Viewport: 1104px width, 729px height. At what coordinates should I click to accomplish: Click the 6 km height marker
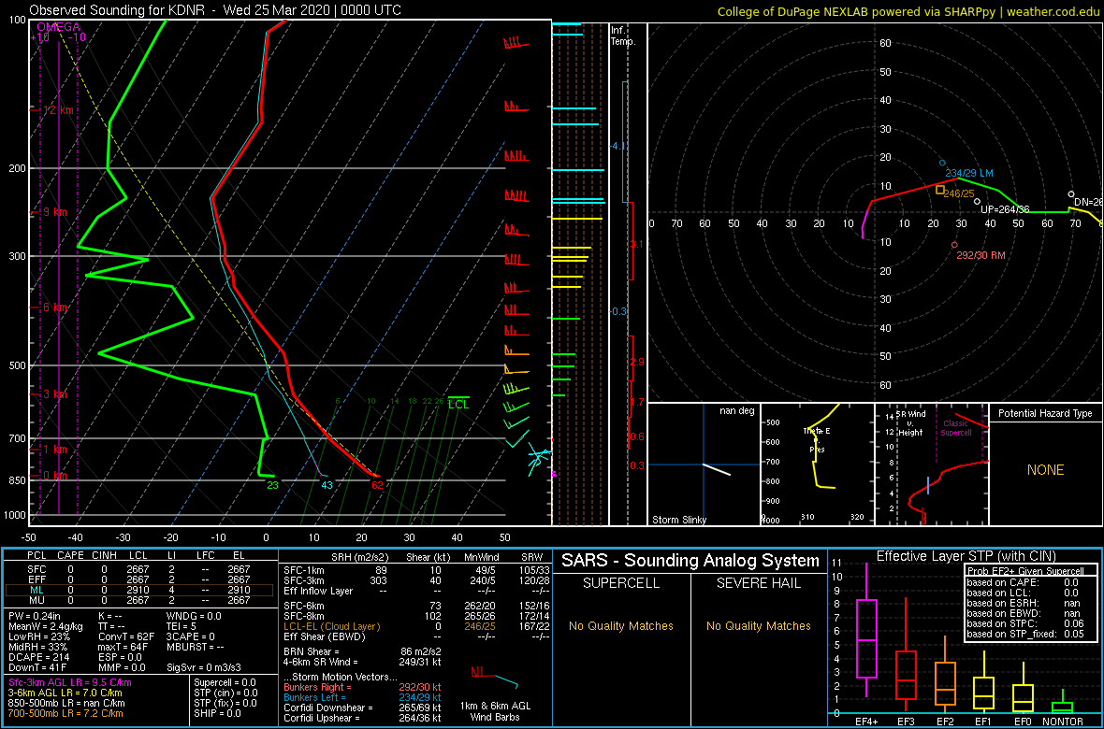pyautogui.click(x=55, y=307)
